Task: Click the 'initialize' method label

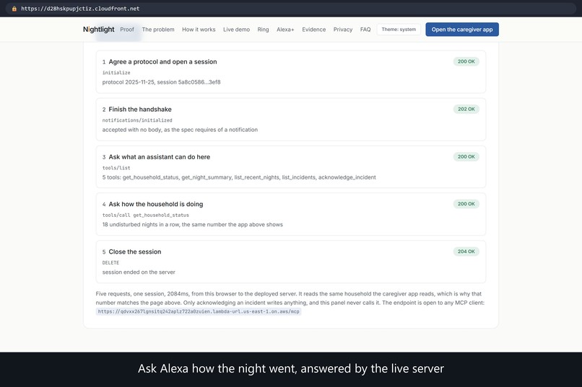Action: point(116,73)
